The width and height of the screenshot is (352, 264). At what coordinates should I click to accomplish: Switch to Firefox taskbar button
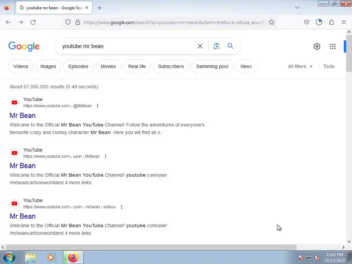click(73, 257)
